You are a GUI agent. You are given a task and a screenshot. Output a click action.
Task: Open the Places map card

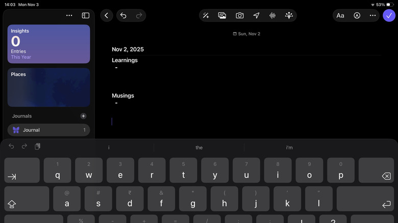click(x=49, y=87)
